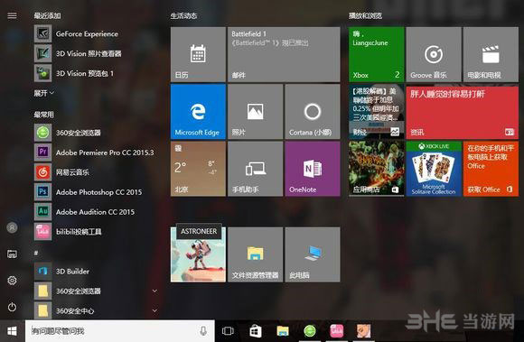Click the 生活动态 group header
The height and width of the screenshot is (342, 524).
pos(183,15)
